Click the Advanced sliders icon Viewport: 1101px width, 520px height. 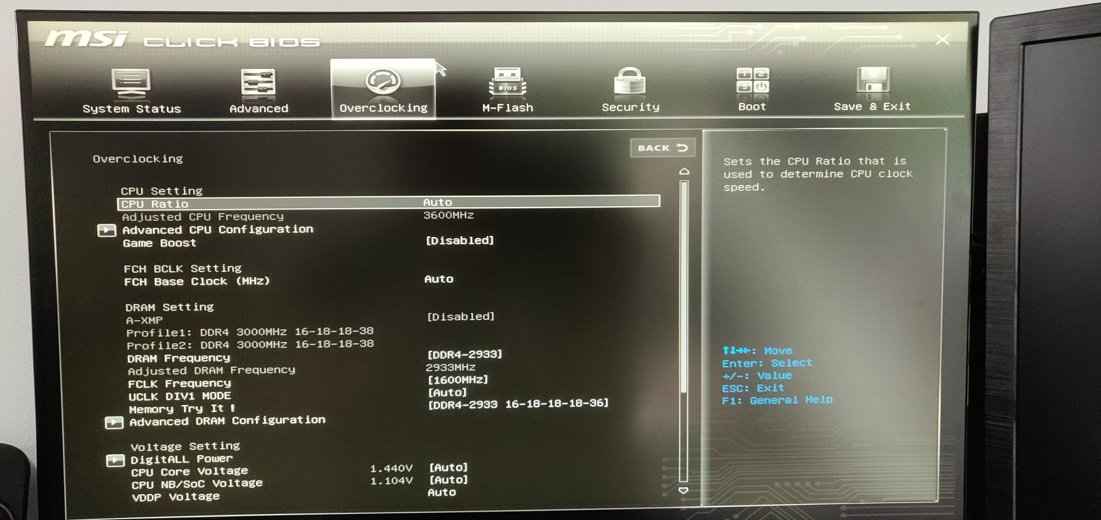[258, 82]
